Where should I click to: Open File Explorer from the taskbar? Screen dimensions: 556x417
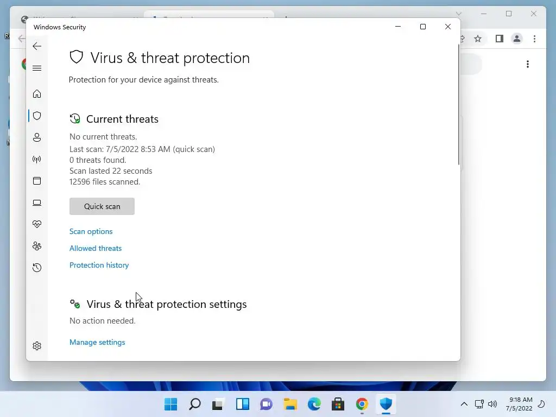(290, 404)
